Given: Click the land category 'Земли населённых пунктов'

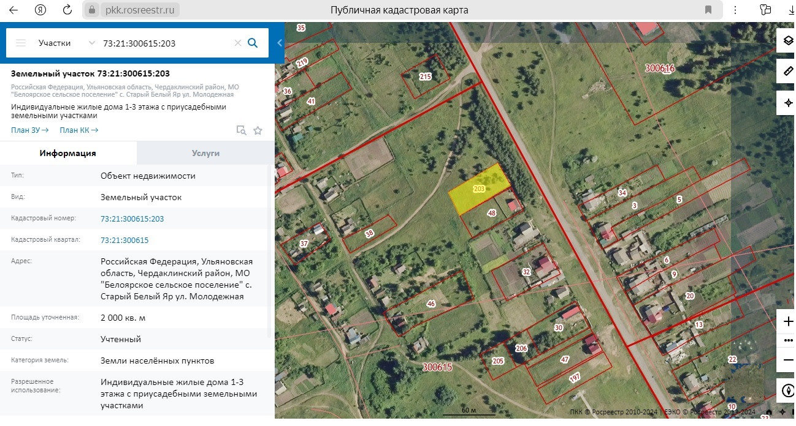Looking at the screenshot, I should pyautogui.click(x=158, y=361).
